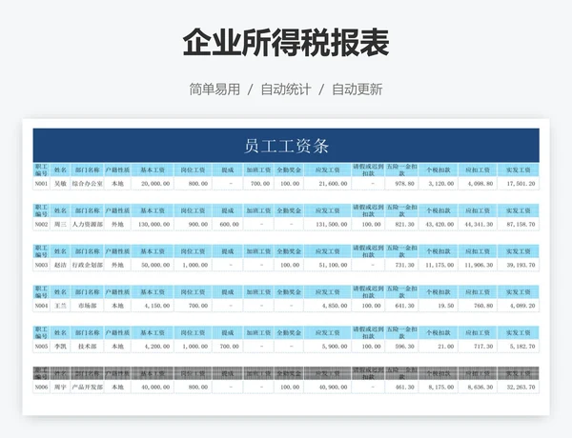
Task: Select name cell '周宇' in row N006
Action: [60, 387]
